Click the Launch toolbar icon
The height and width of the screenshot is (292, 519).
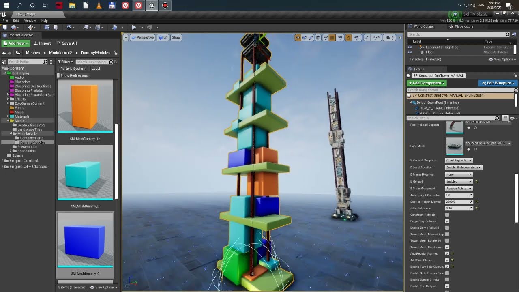click(150, 27)
